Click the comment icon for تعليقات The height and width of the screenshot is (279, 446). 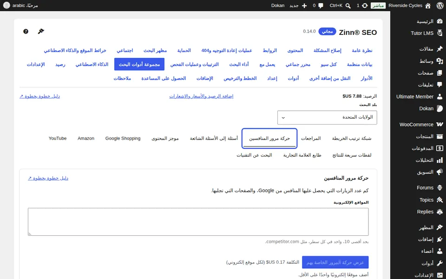(x=439, y=85)
